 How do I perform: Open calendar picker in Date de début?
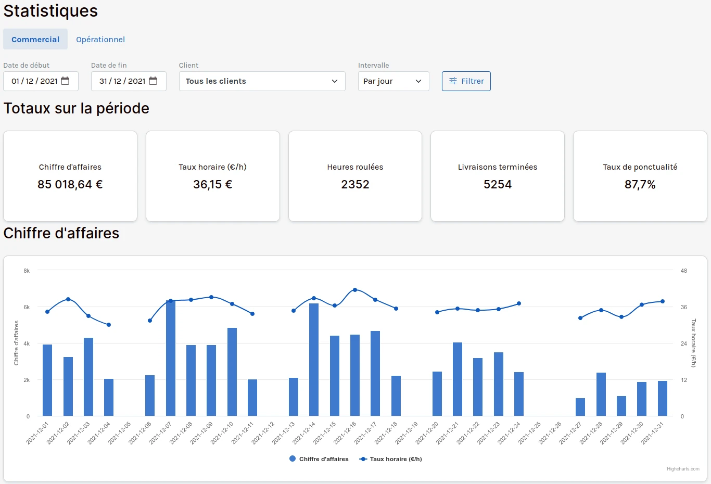pos(65,81)
